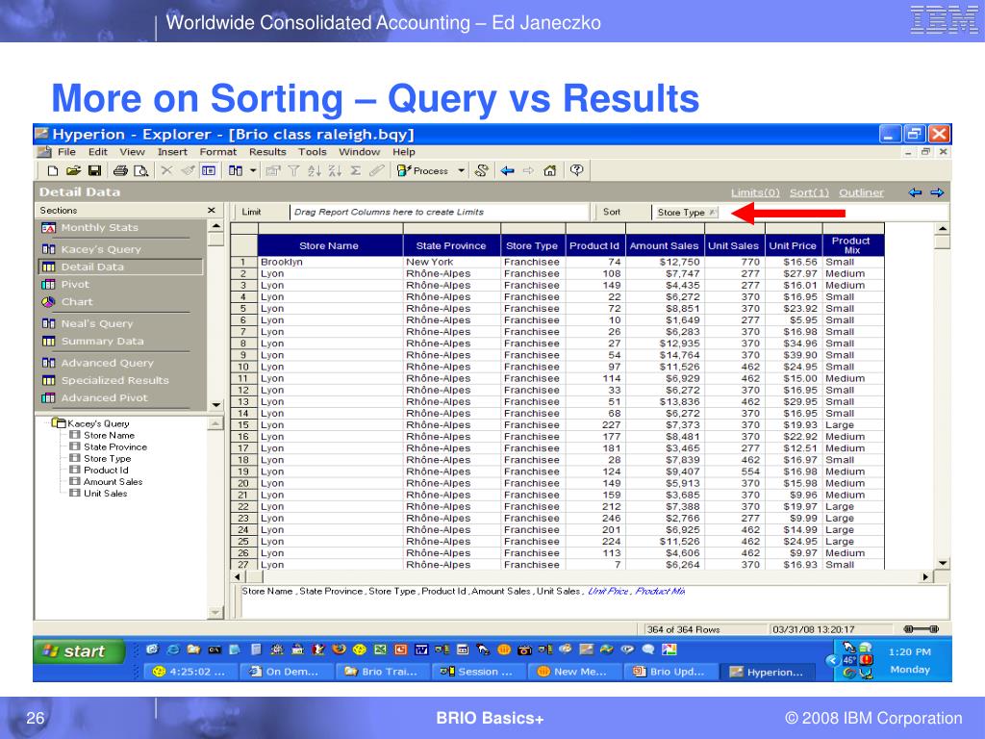Select Kacey's Query section
The image size is (985, 739).
click(x=100, y=249)
